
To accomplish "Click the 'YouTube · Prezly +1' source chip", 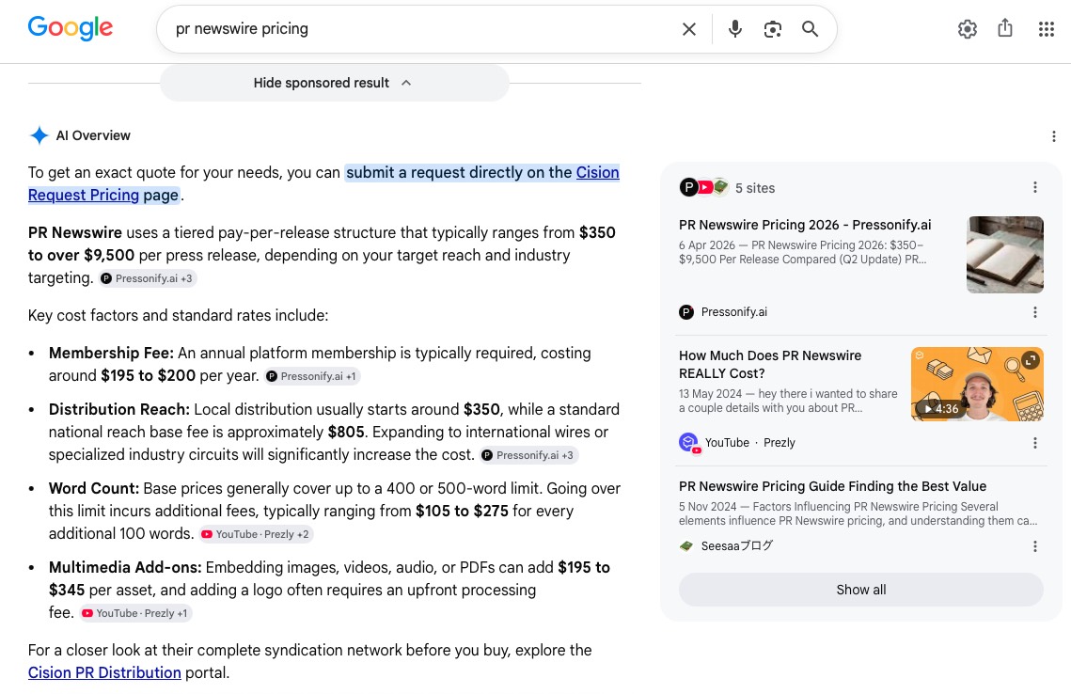I will 135,613.
